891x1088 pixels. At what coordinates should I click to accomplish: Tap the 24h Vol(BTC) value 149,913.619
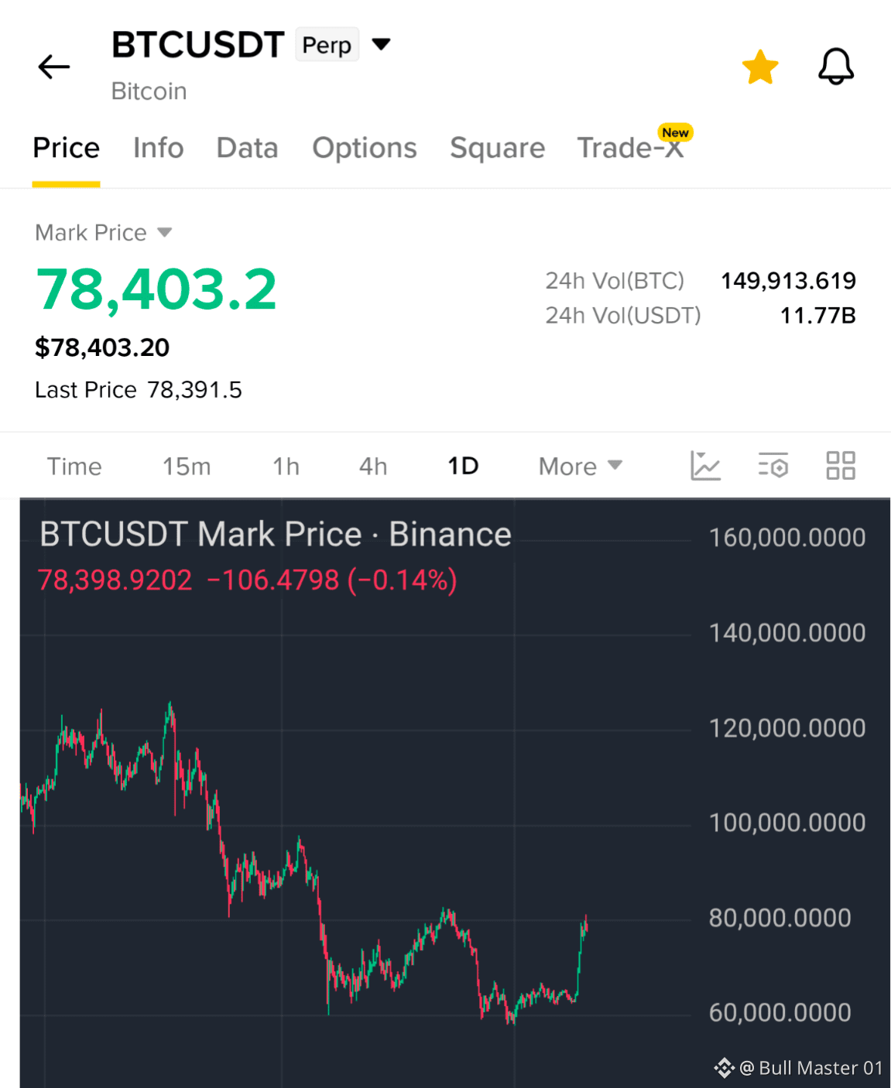pyautogui.click(x=788, y=280)
